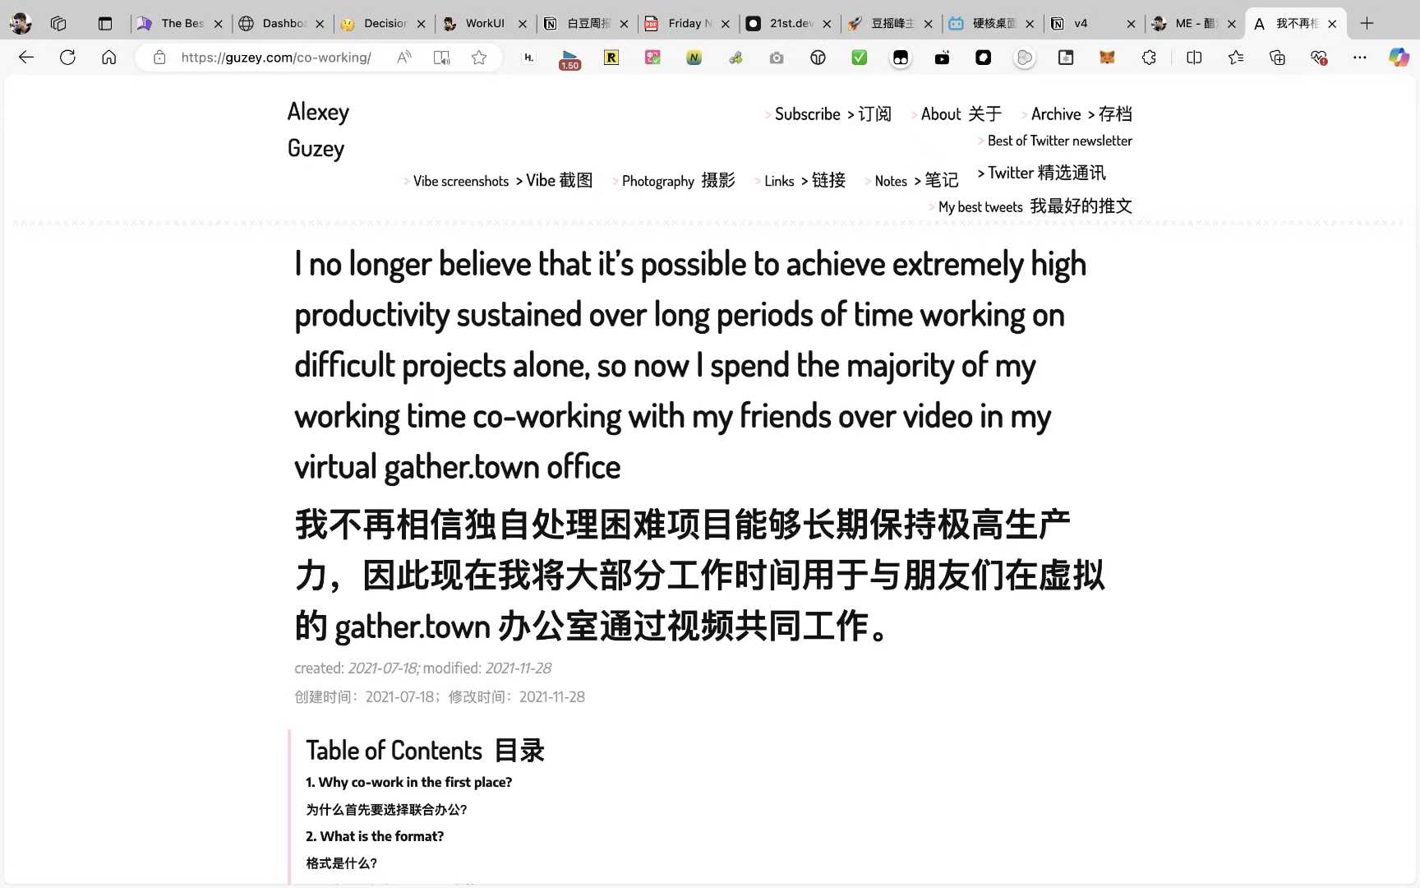
Task: Open the MetaMask fox extension
Action: 1108,58
